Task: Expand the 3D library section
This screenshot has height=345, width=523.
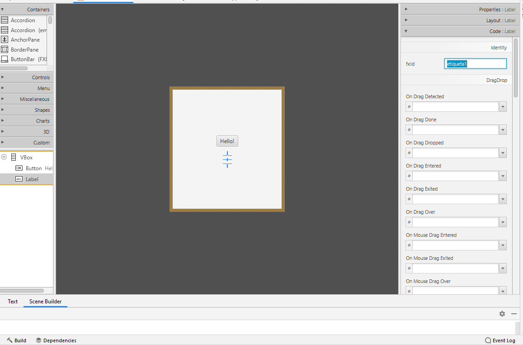Action: [x=27, y=132]
